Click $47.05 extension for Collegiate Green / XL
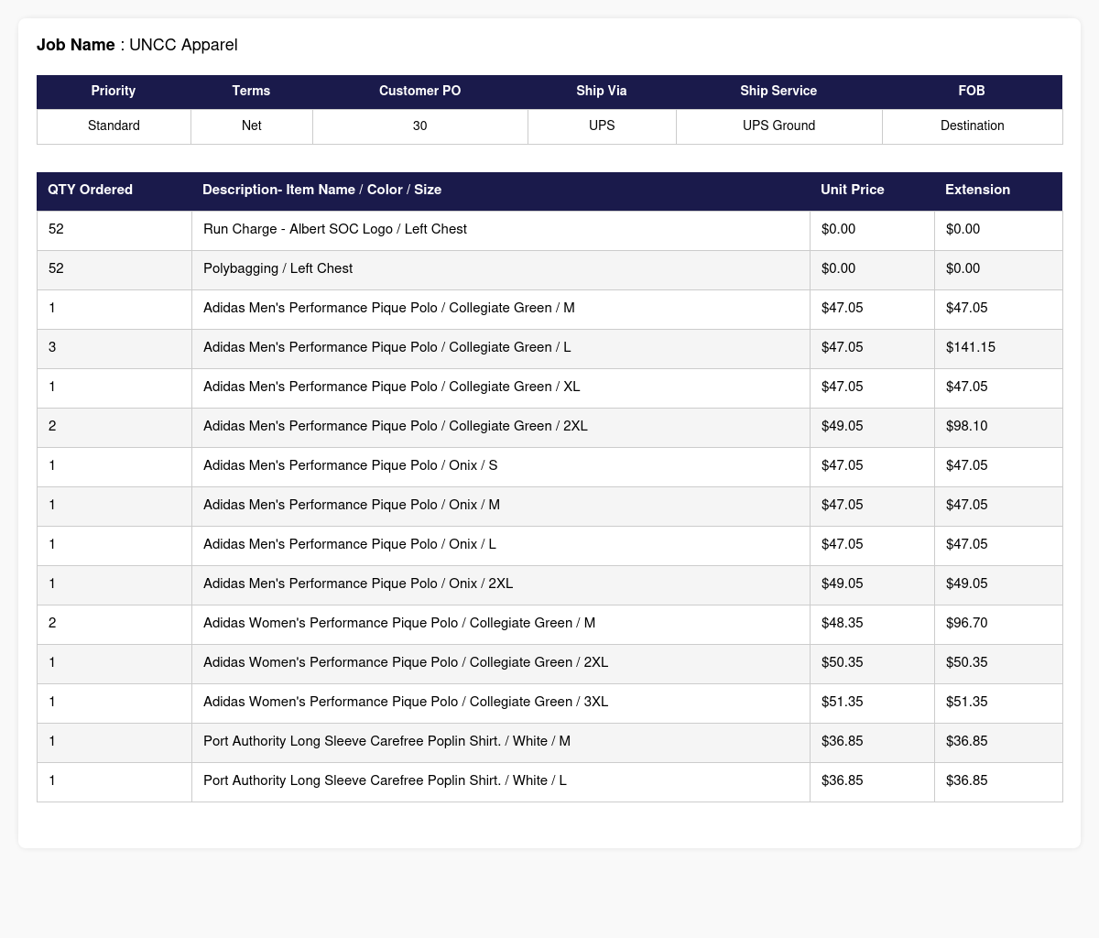The width and height of the screenshot is (1099, 938). coord(967,387)
